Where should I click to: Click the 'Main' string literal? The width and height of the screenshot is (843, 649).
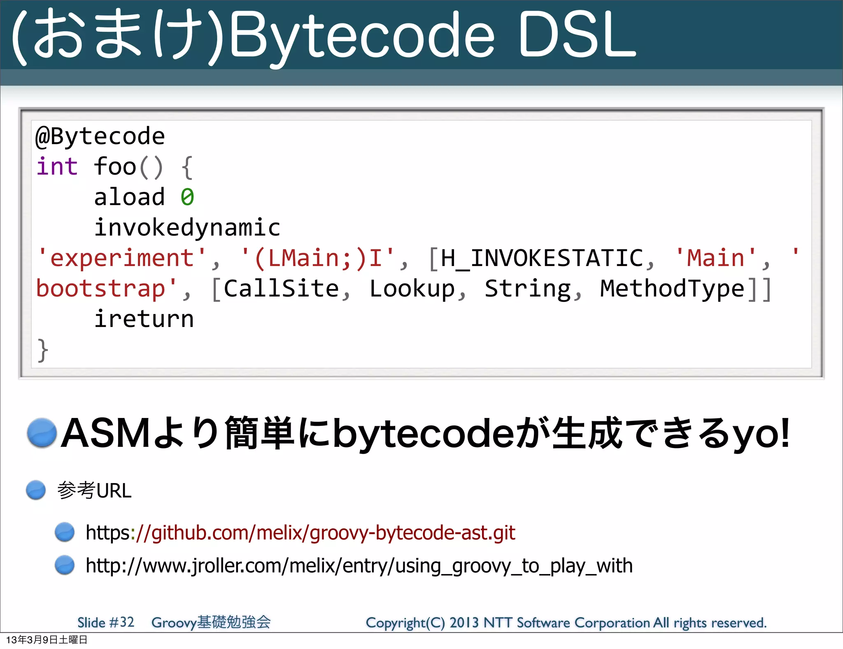715,259
